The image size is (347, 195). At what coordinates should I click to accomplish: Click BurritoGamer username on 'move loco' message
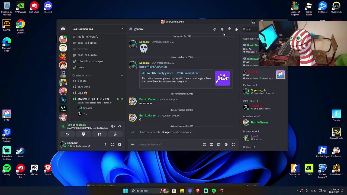click(x=148, y=99)
